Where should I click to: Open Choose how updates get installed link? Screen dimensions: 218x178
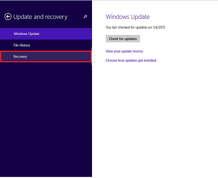click(x=131, y=60)
